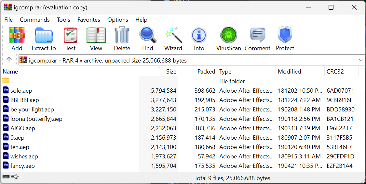
Task: Click the drive icon in status bar
Action: pos(6,177)
